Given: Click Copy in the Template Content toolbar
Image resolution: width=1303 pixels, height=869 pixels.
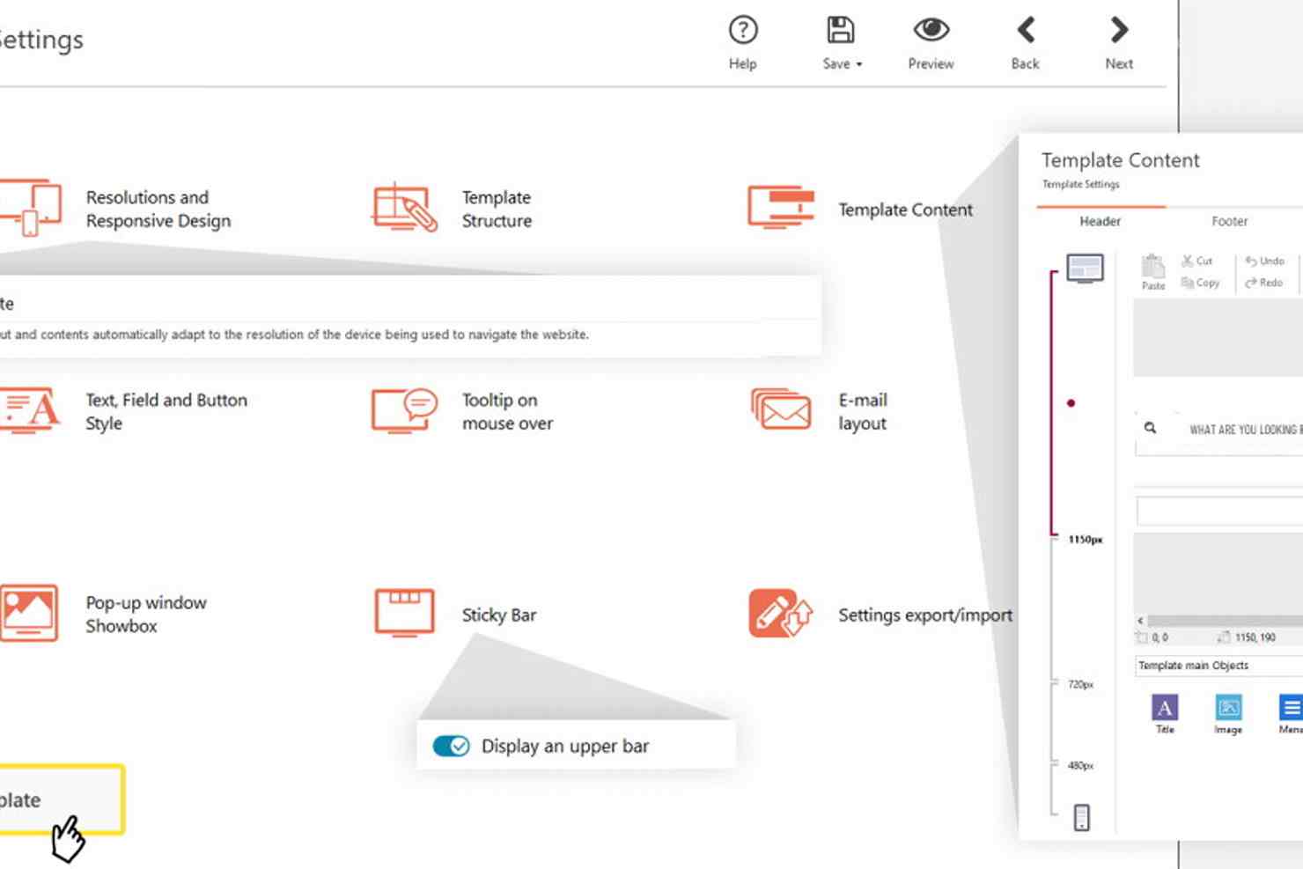Looking at the screenshot, I should [1200, 283].
